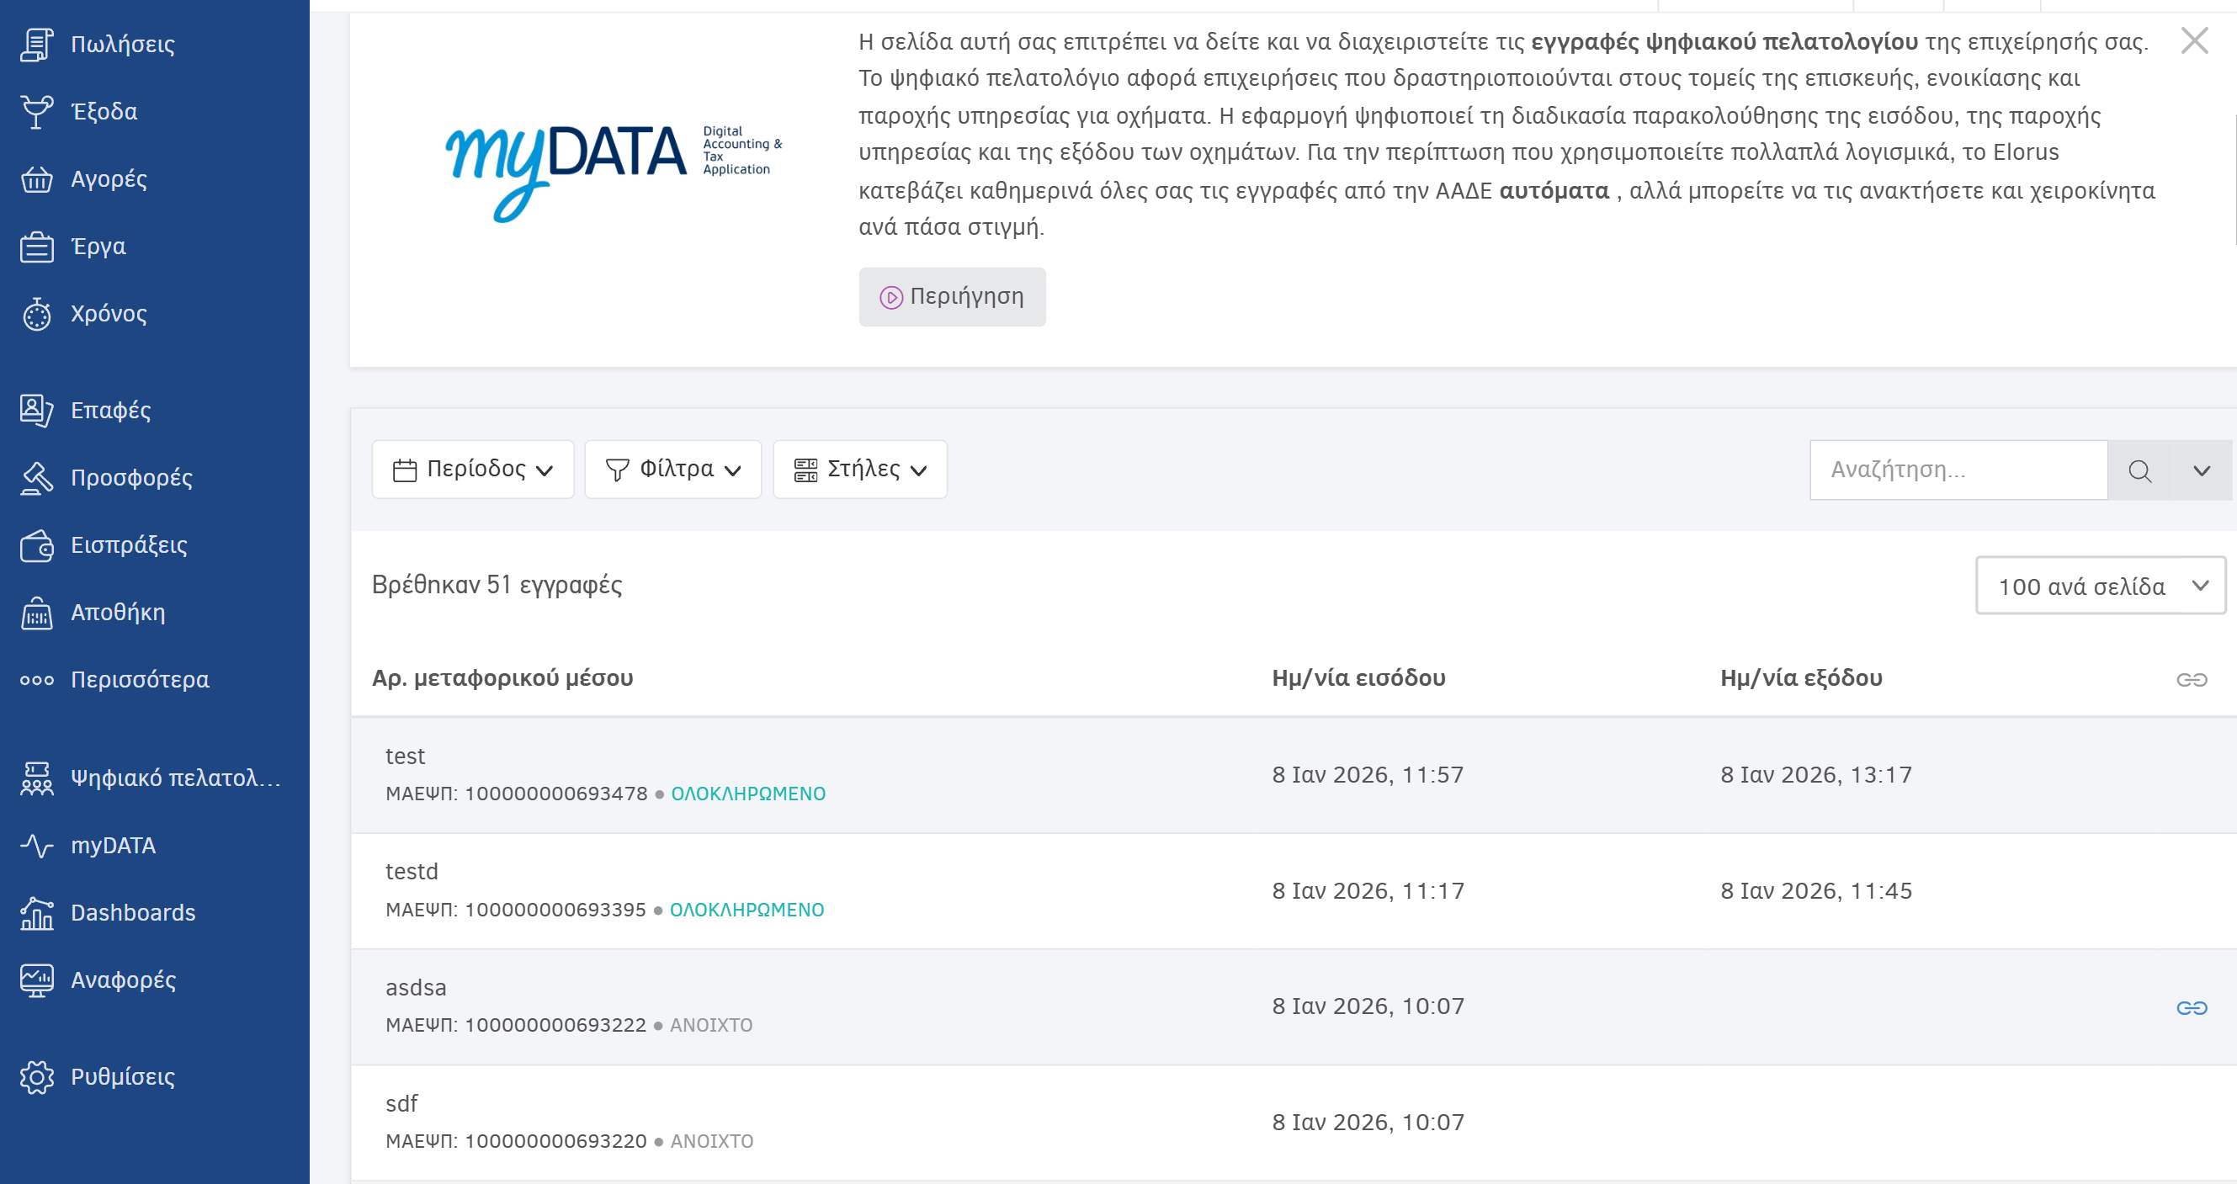
Task: Expand advanced search options chevron
Action: tap(2201, 470)
